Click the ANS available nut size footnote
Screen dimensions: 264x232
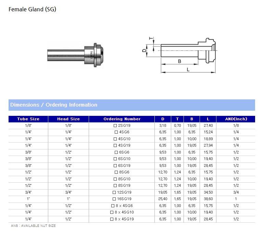pyautogui.click(x=33, y=226)
